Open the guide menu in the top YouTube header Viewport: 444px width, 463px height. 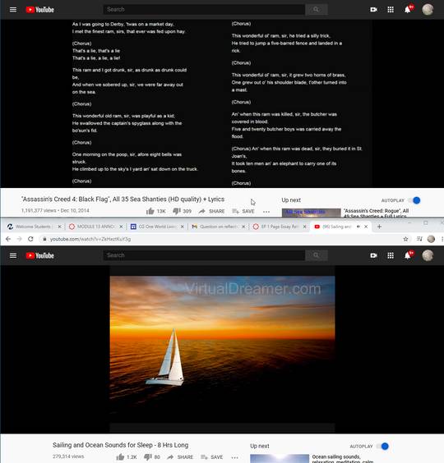tap(12, 10)
